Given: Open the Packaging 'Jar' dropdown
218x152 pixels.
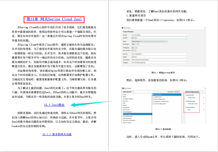Looking at the screenshot, I should tap(134, 48).
